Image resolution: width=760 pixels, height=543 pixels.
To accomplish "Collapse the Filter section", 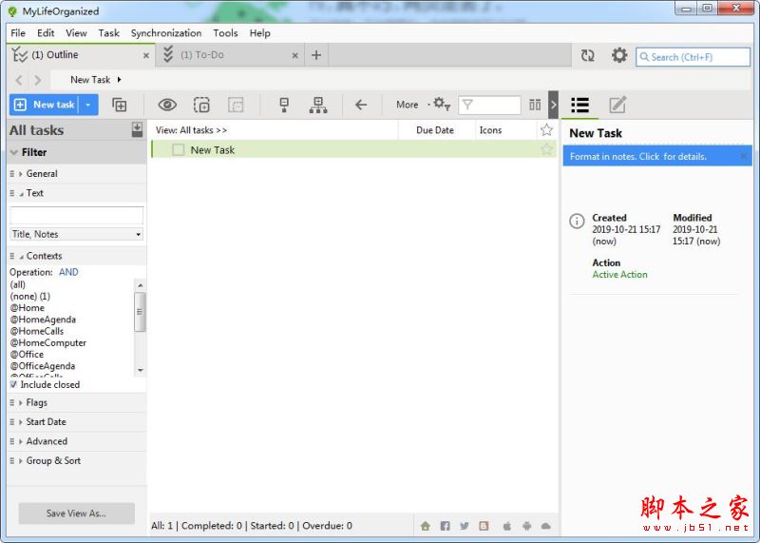I will coord(14,152).
